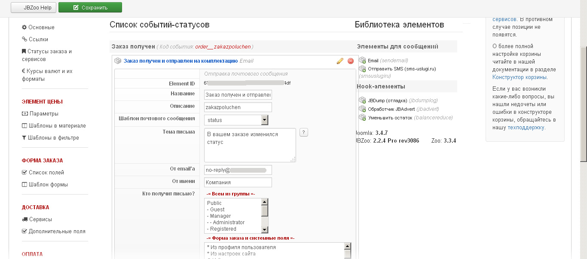Click the Email (sendemail) element icon in the library
587x259 pixels.
tap(362, 61)
